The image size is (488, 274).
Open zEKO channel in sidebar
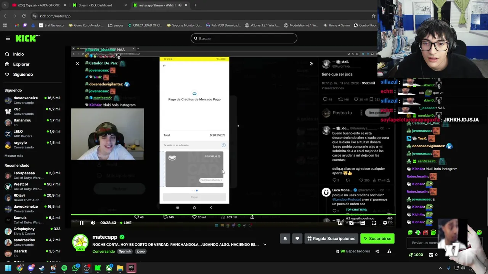pyautogui.click(x=32, y=134)
